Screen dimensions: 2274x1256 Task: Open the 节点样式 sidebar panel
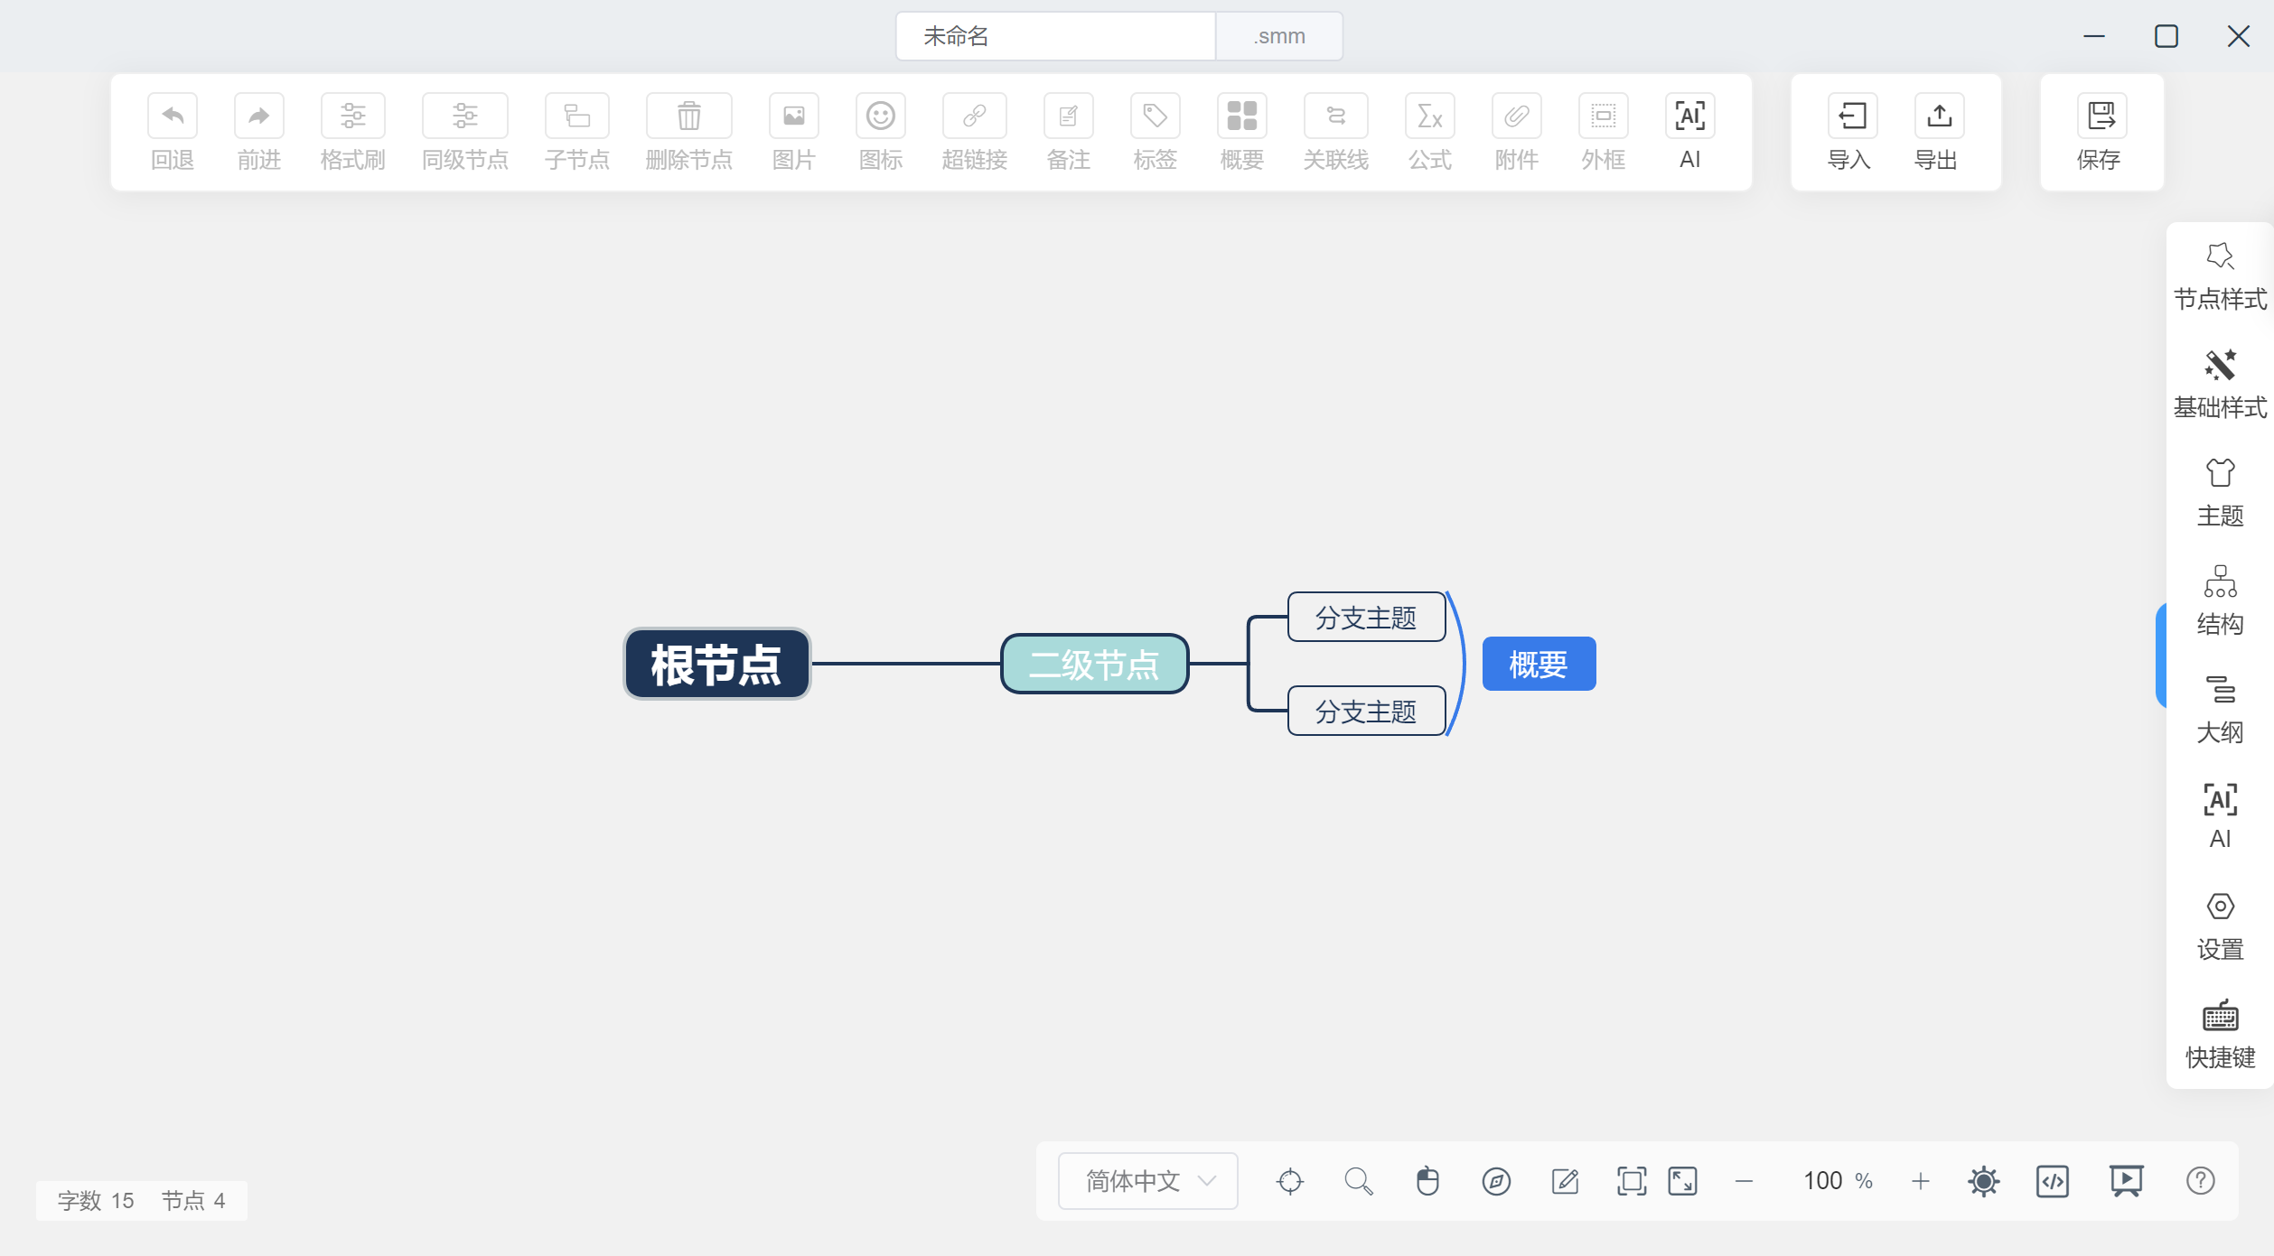coord(2220,275)
